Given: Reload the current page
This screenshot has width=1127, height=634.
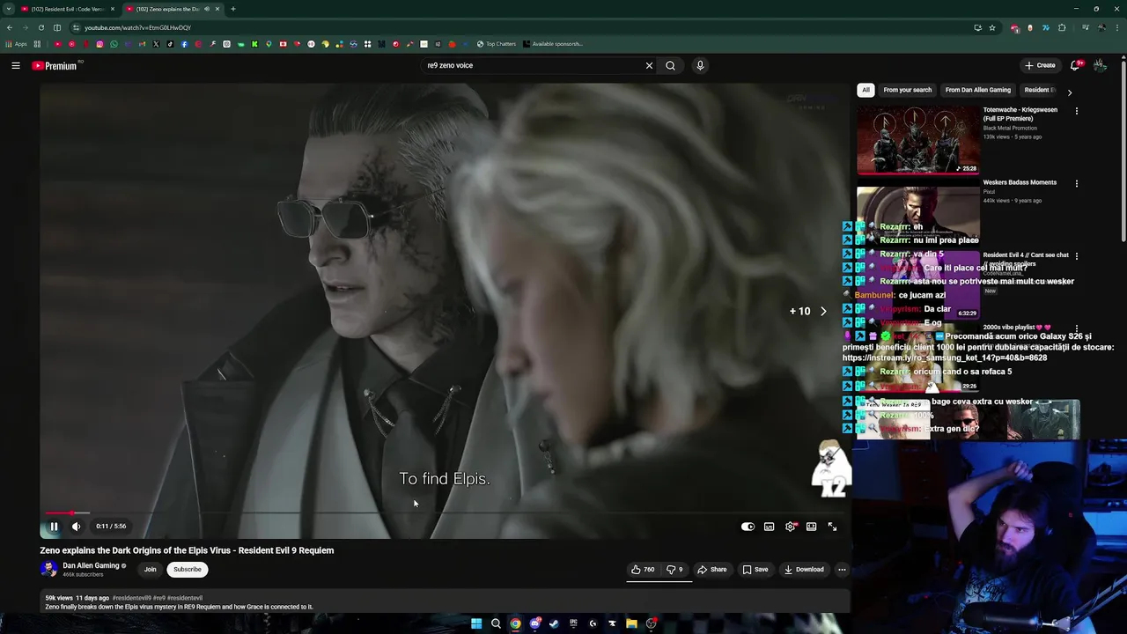Looking at the screenshot, I should [41, 27].
